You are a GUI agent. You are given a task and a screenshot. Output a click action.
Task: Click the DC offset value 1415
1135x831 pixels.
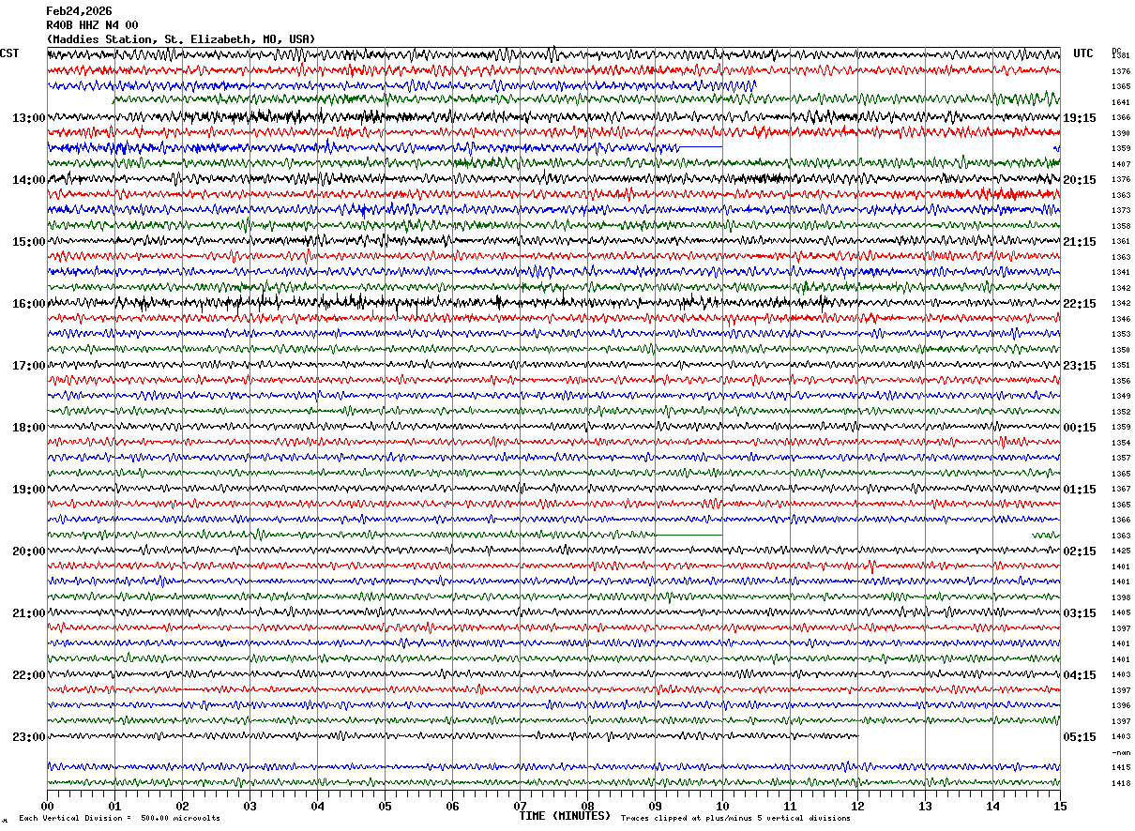click(x=1120, y=768)
